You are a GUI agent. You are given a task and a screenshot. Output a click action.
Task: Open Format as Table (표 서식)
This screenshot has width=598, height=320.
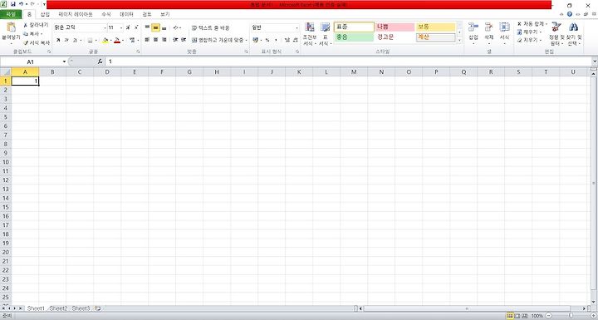coord(325,33)
